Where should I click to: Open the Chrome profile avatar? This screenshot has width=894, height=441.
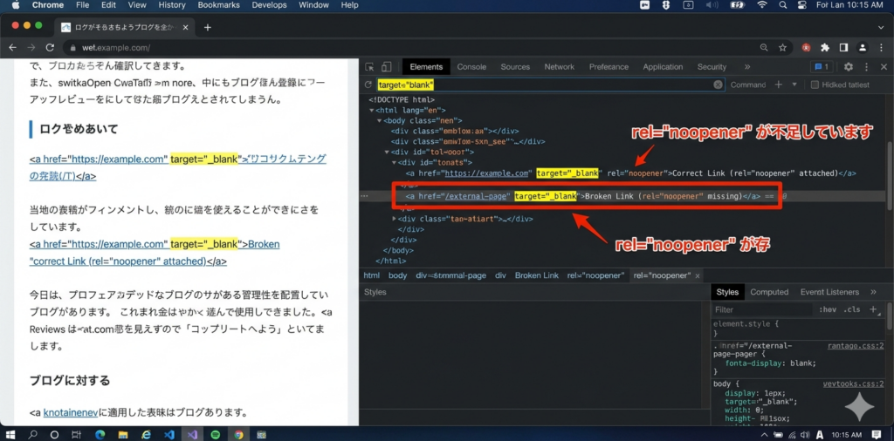click(x=863, y=48)
